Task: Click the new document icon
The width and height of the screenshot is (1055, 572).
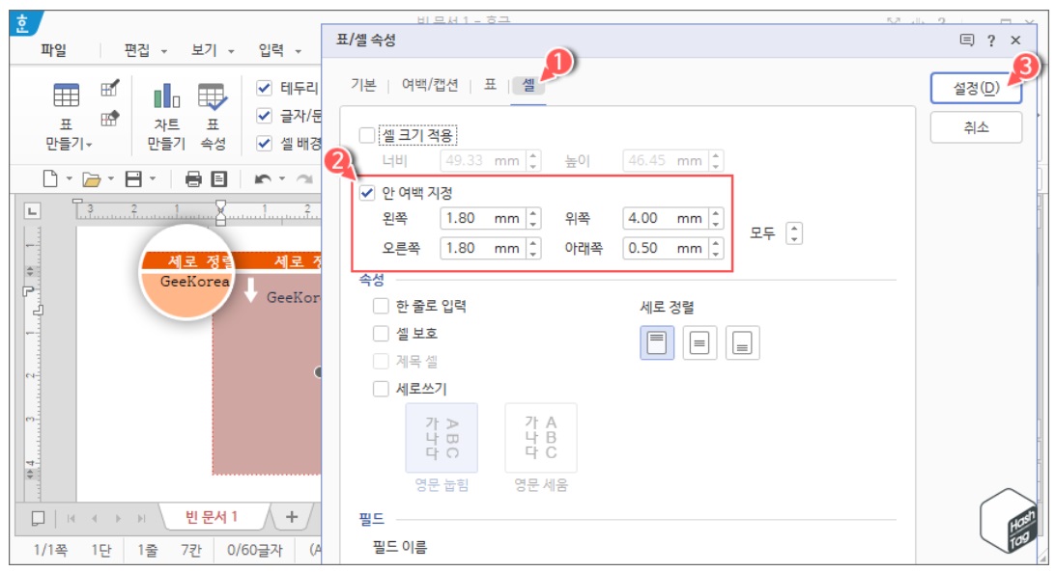Action: point(50,178)
